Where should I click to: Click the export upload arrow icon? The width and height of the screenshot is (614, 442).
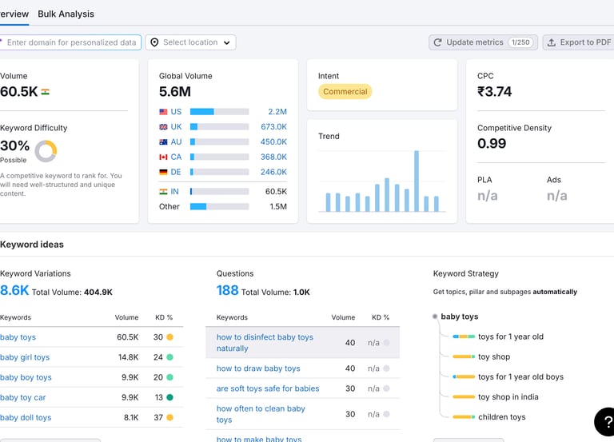552,42
